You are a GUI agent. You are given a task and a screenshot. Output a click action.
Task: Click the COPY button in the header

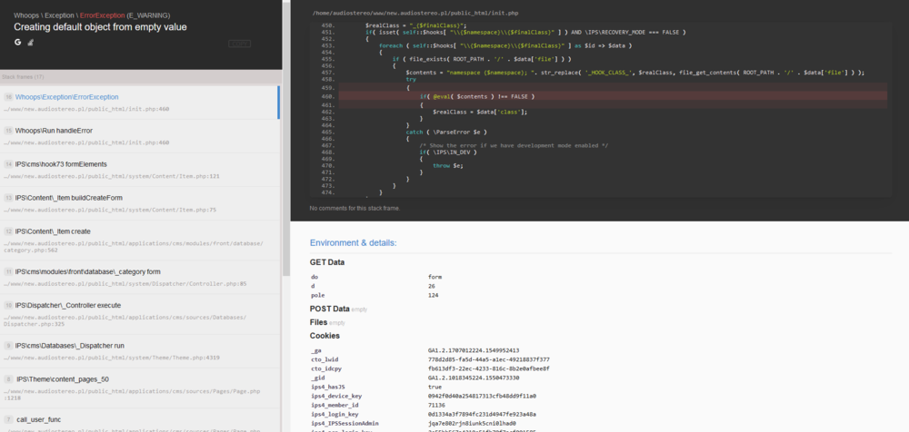[239, 44]
